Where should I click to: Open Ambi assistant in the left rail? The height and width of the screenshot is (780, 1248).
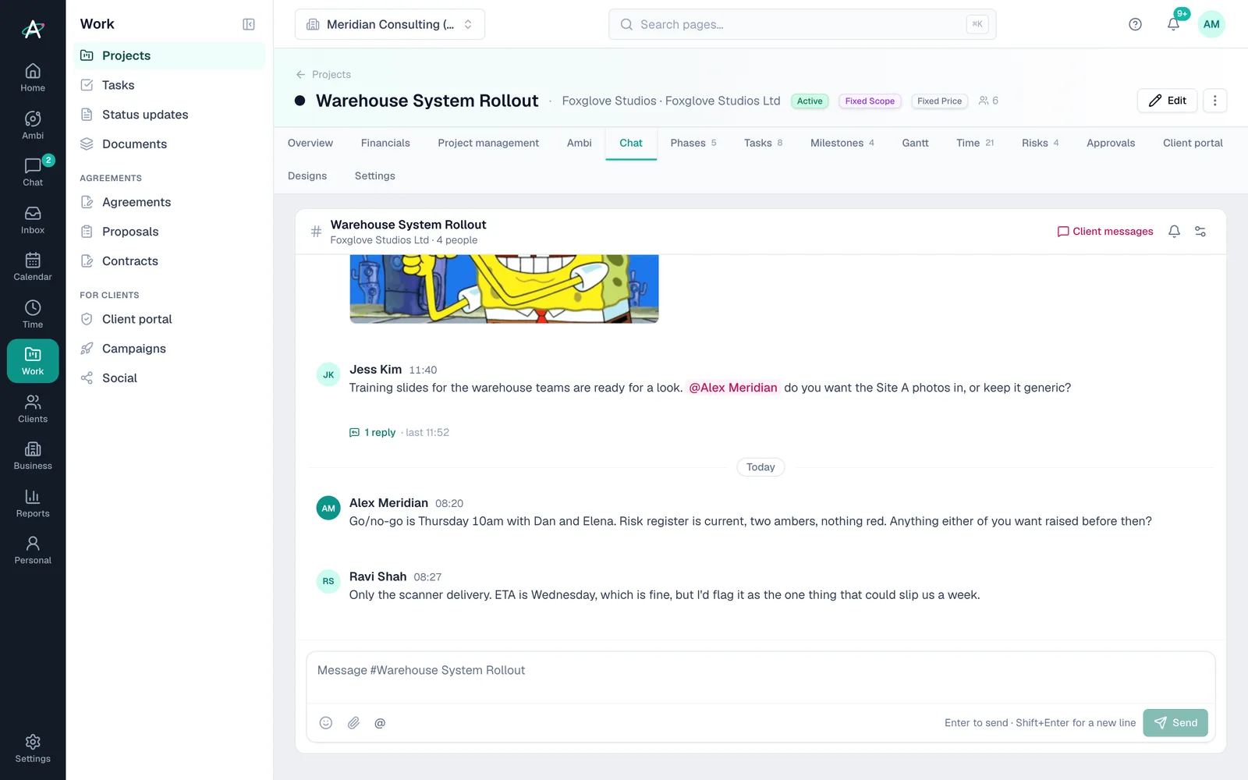(33, 125)
